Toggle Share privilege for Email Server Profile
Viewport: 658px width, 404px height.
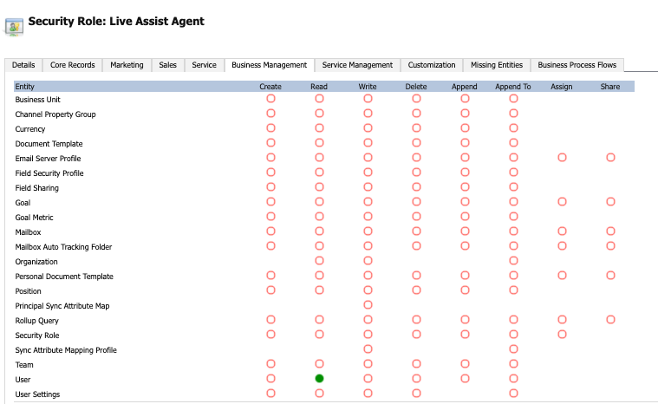(610, 157)
